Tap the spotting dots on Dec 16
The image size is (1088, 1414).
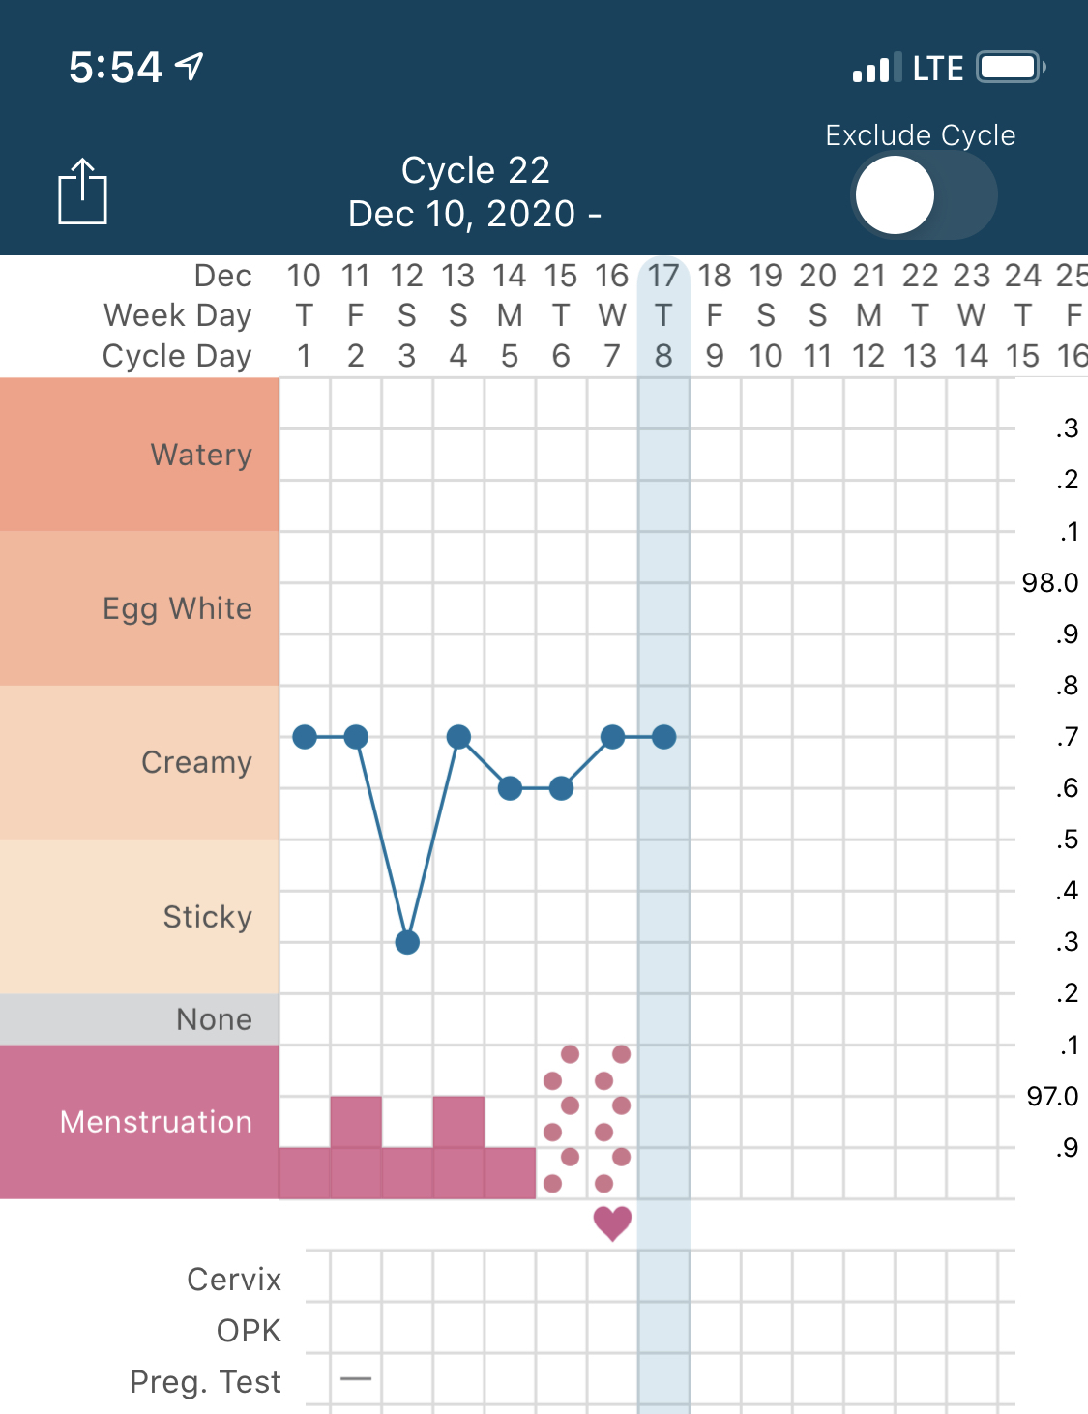coord(612,1118)
